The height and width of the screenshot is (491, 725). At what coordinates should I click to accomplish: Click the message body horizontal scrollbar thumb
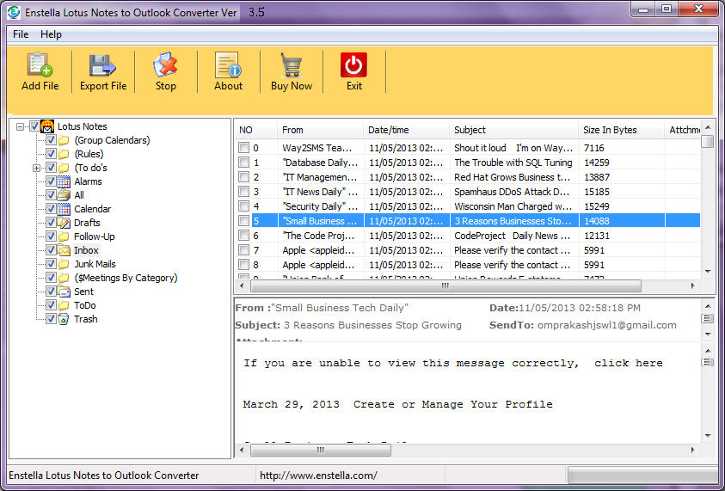321,450
